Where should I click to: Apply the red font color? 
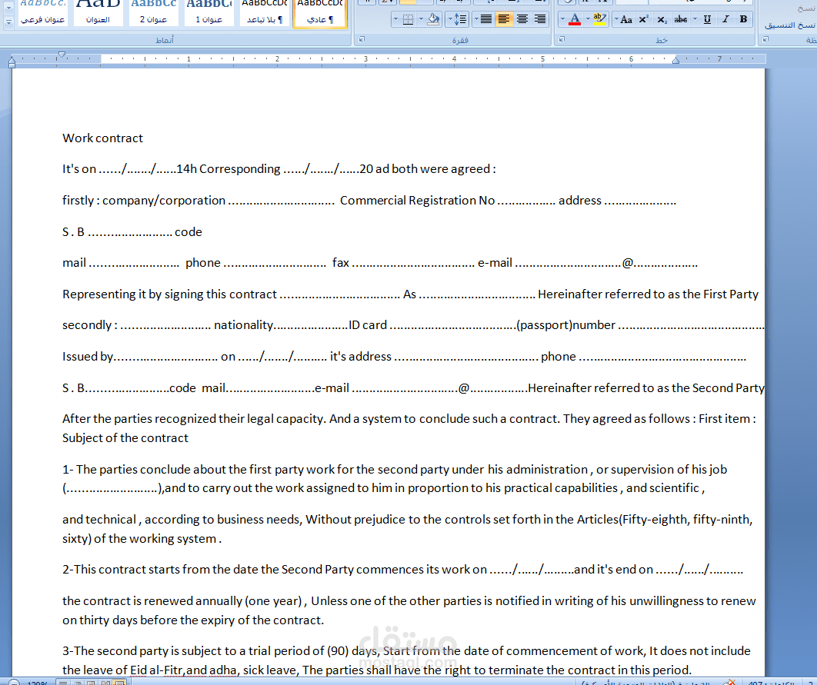pyautogui.click(x=574, y=19)
